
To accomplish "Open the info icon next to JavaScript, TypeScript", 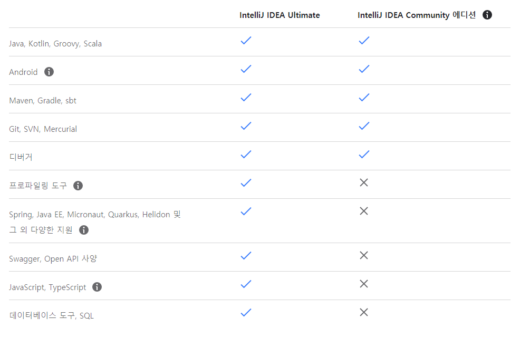I will pyautogui.click(x=97, y=287).
